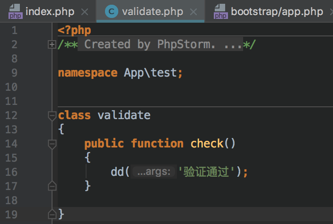
Task: Click the ...args: parameter hint
Action: pyautogui.click(x=153, y=172)
